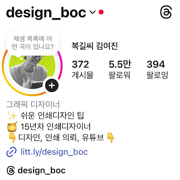Screen dimensions: 180x180
Task: Tap the plus icon to add story
Action: (52, 85)
